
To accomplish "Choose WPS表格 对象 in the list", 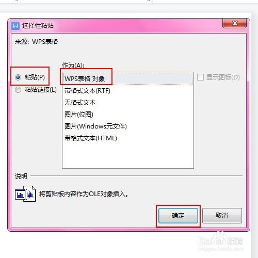I will (127, 78).
